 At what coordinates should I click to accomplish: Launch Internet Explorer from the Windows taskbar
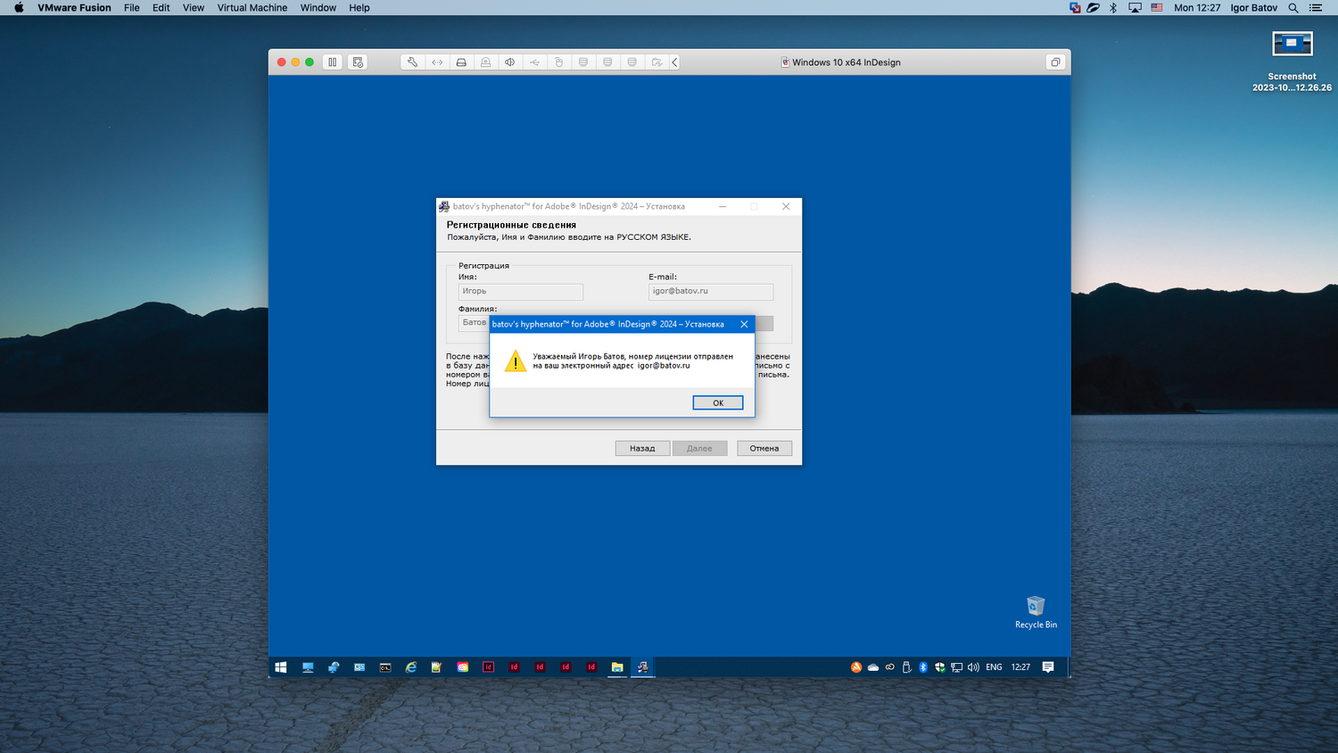coord(411,667)
